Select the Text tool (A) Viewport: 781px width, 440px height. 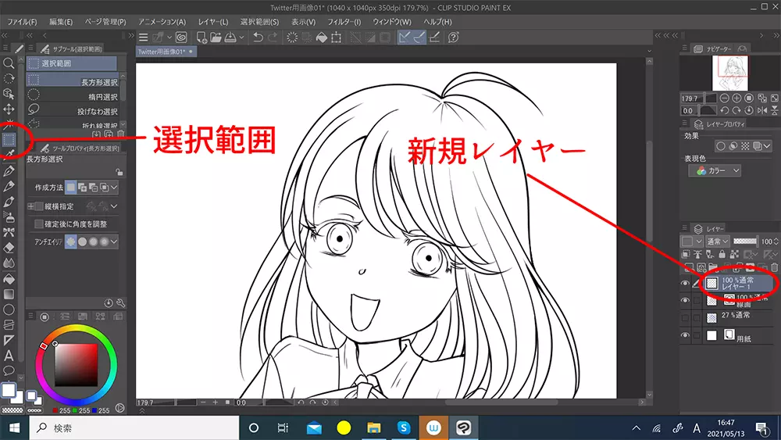coord(9,356)
